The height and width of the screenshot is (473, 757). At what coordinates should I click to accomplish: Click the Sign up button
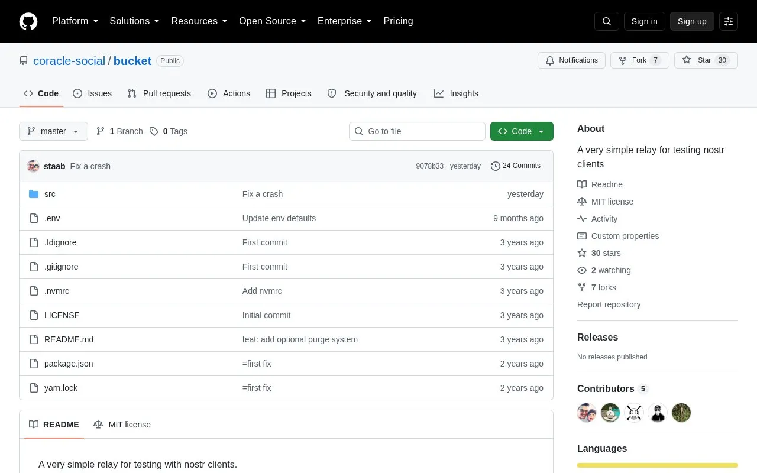click(x=692, y=21)
